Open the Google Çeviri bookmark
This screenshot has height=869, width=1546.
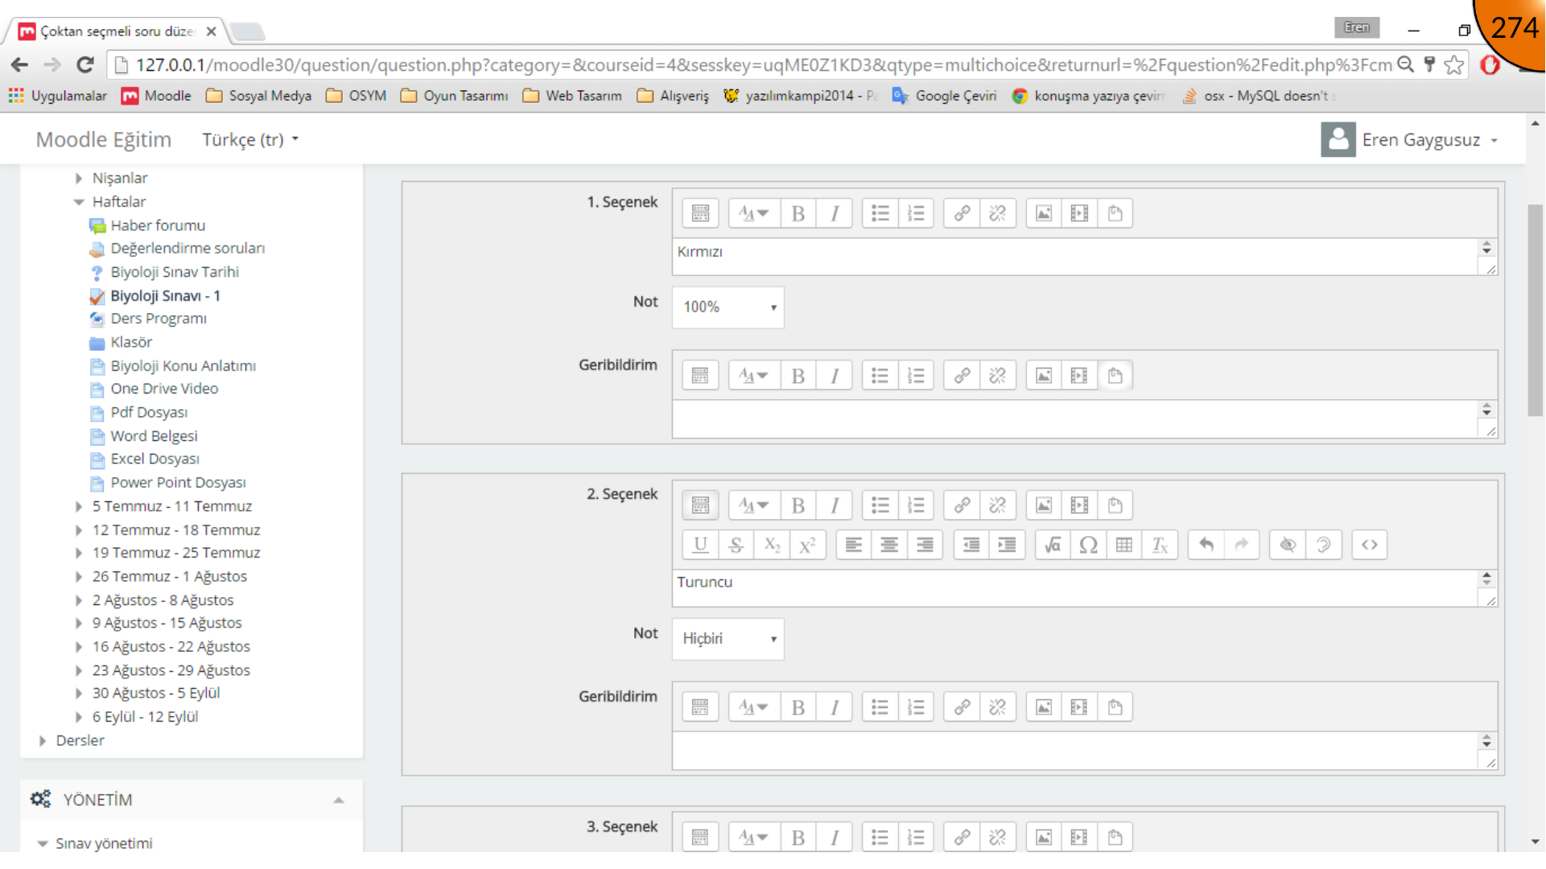pyautogui.click(x=945, y=96)
